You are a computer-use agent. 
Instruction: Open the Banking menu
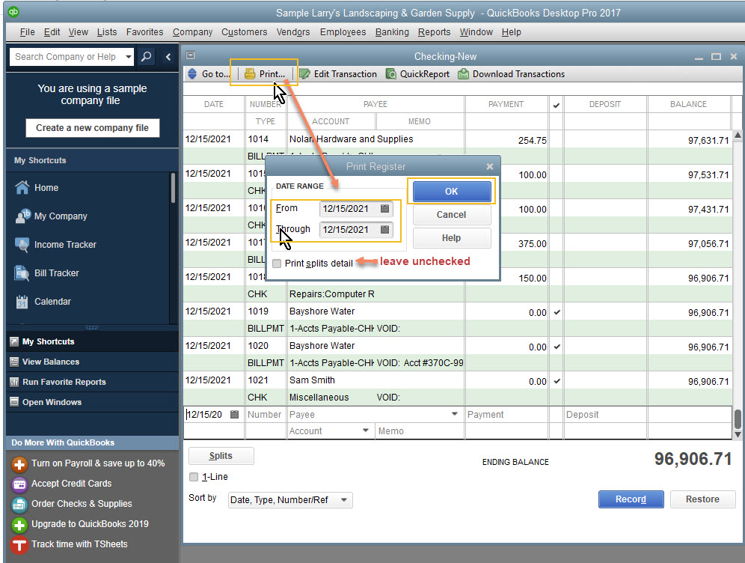[392, 32]
